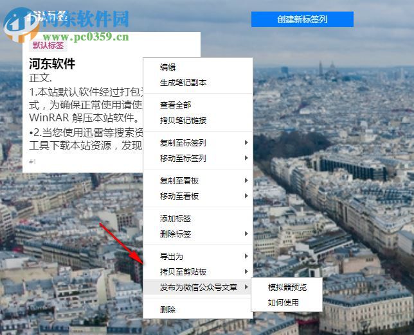Choose 删除 at bottom of context menu

pos(198,309)
